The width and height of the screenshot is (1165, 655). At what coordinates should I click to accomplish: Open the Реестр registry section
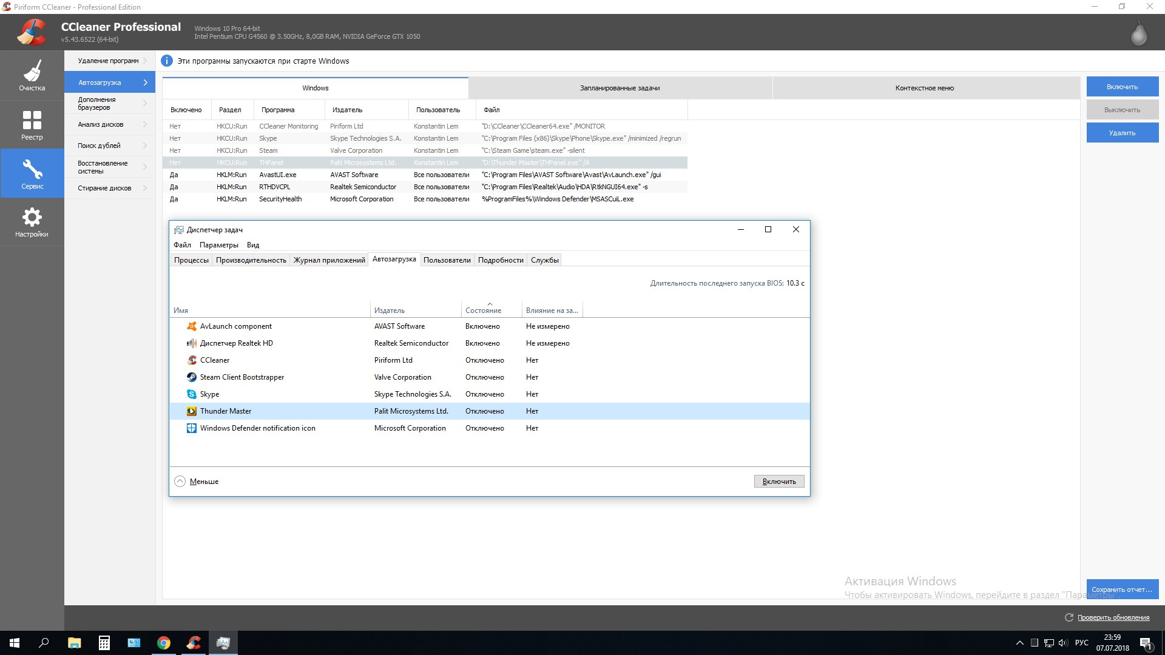(32, 124)
